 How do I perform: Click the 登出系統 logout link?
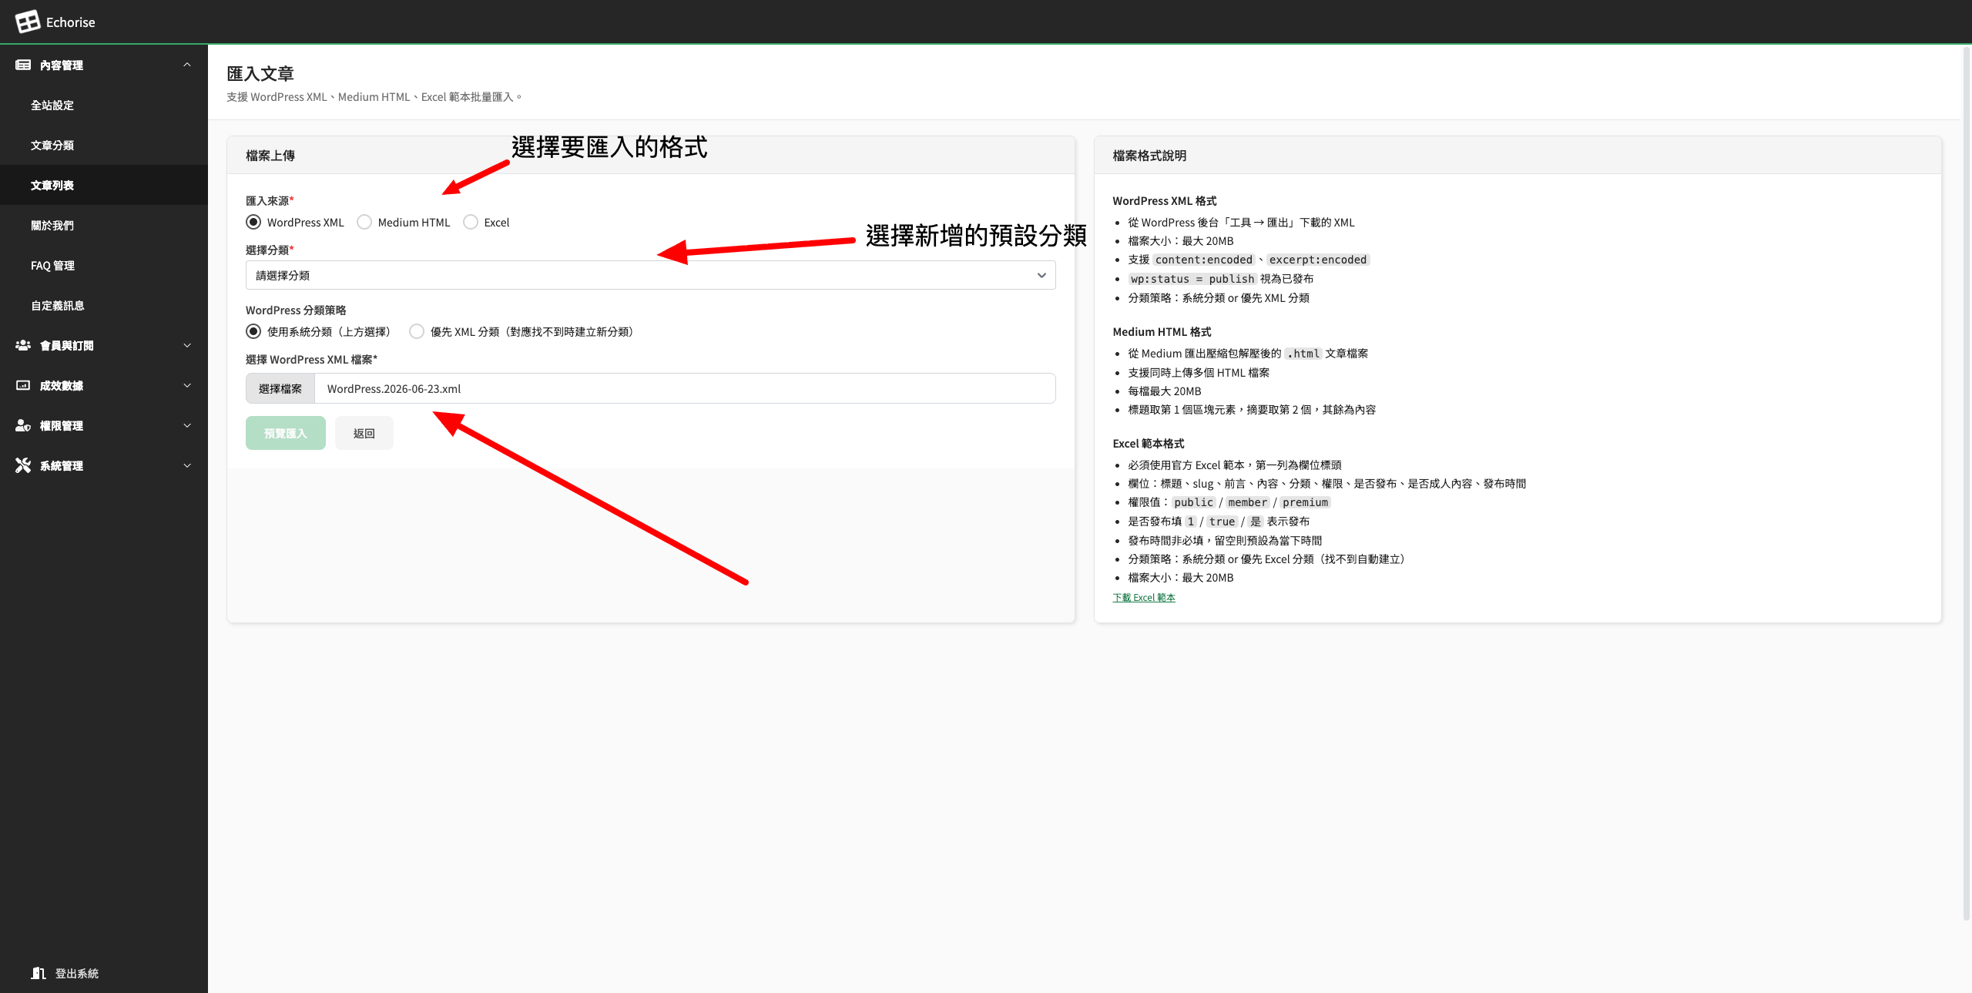point(77,974)
